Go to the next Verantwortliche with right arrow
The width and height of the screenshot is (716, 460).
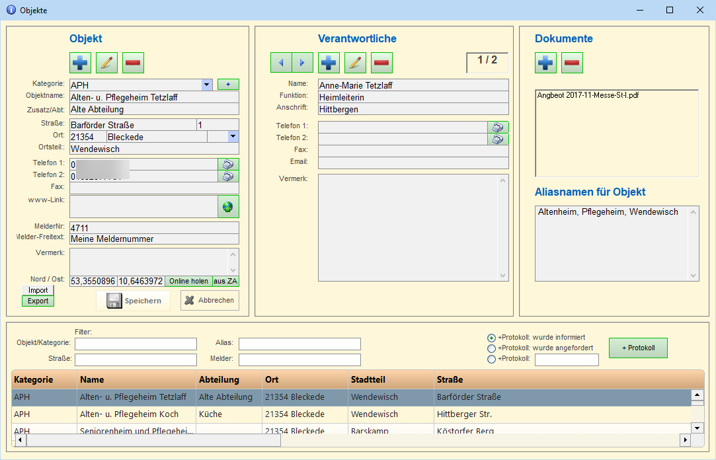click(x=303, y=63)
